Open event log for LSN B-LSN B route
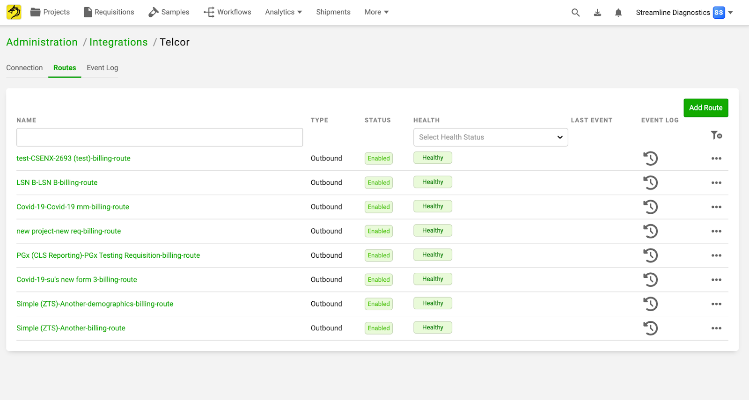The height and width of the screenshot is (400, 749). 650,183
